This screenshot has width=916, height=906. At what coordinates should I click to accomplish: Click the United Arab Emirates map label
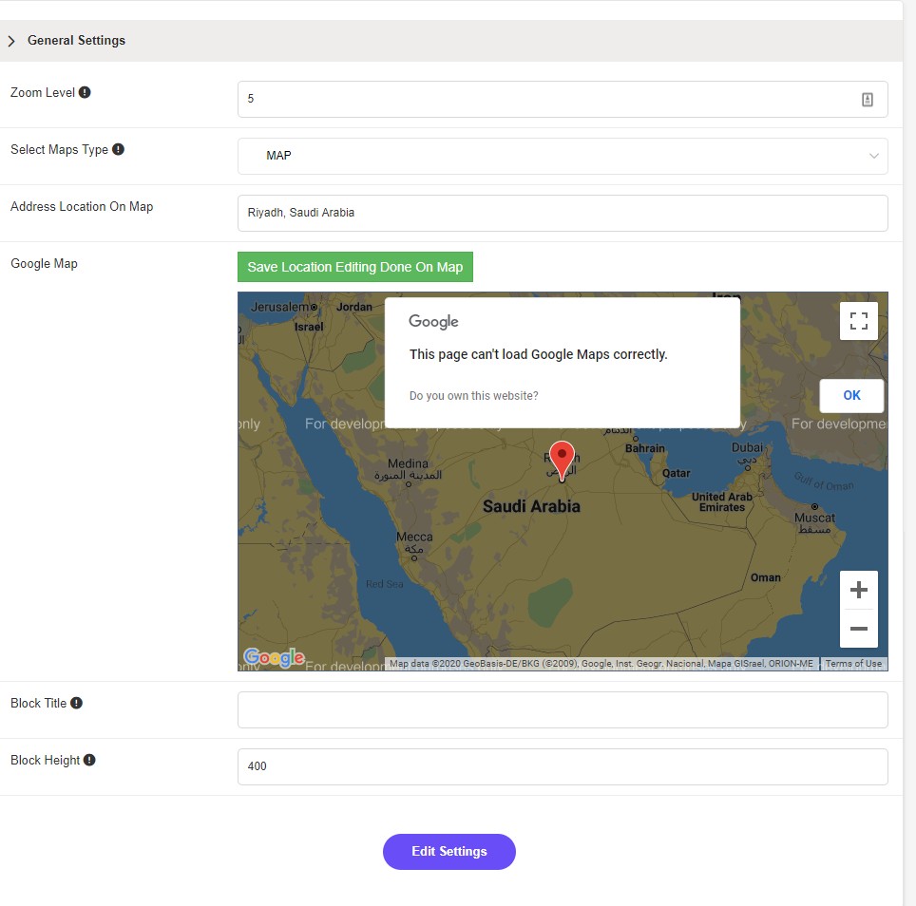[x=722, y=502]
